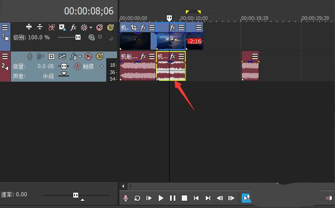335x208 pixels.
Task: Arm audio track 2 for record
Action: (30, 56)
